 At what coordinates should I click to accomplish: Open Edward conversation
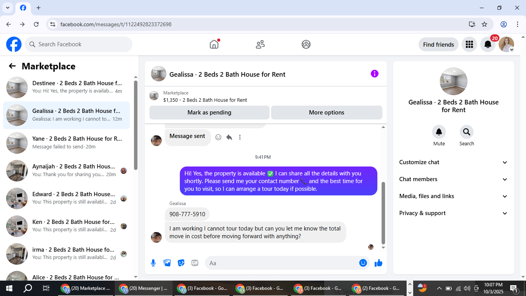pos(66,198)
